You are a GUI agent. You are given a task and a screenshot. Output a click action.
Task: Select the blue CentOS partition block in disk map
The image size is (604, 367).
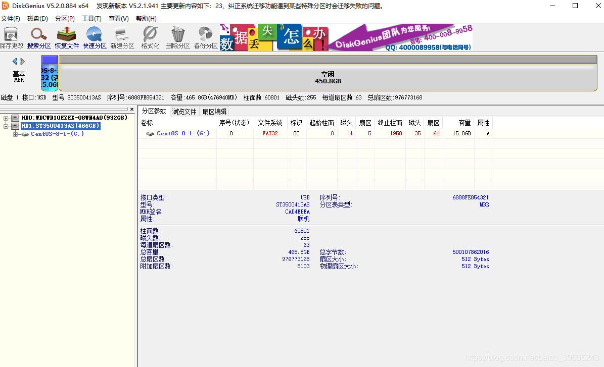[50, 73]
